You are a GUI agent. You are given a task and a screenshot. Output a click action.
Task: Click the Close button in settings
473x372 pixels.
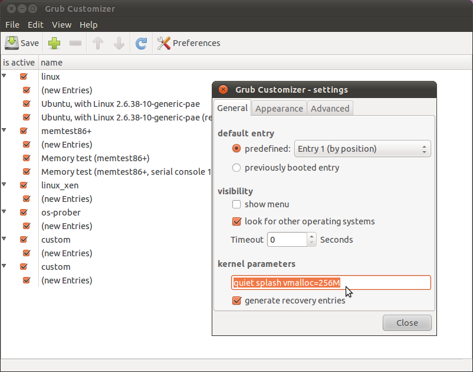click(x=407, y=323)
